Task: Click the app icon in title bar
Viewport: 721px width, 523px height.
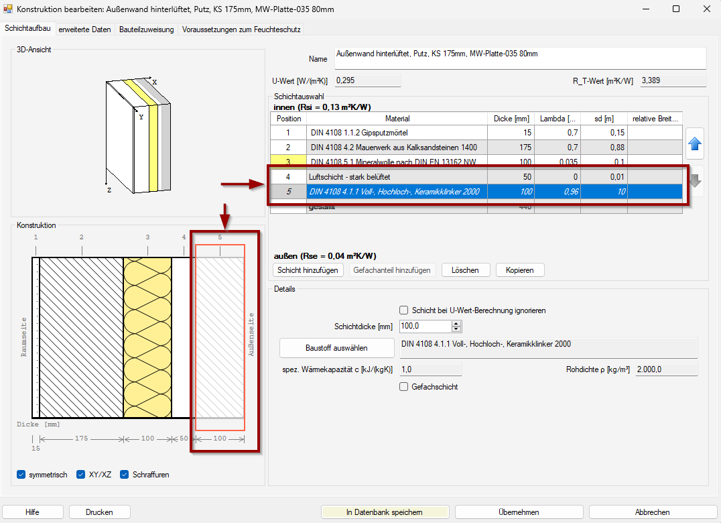Action: pos(8,9)
